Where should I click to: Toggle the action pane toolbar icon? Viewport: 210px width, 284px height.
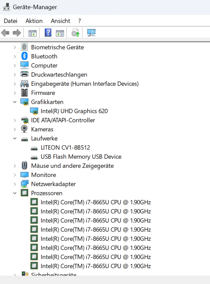(60, 33)
